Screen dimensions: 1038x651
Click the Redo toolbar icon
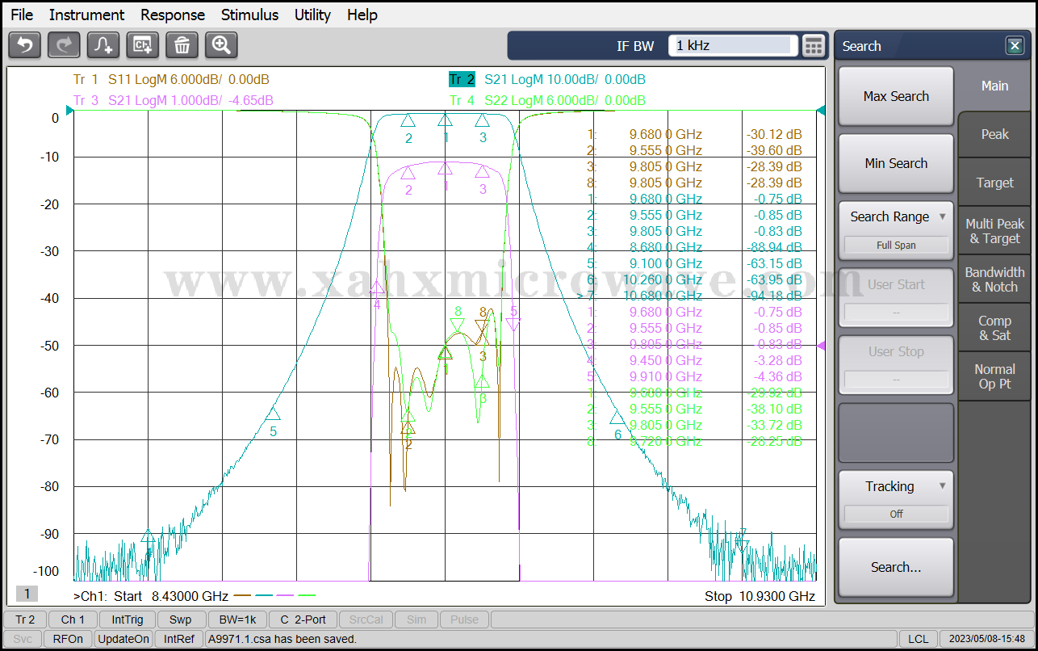(x=64, y=45)
